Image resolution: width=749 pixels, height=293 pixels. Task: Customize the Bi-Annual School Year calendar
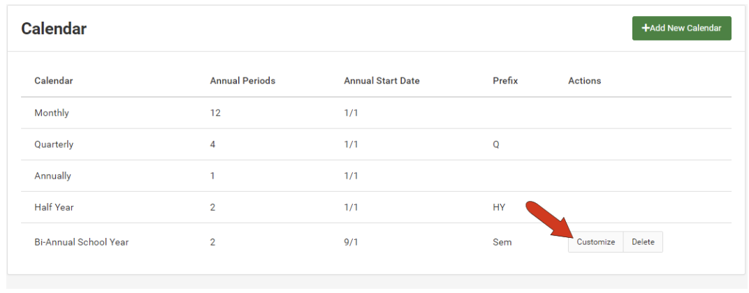595,242
